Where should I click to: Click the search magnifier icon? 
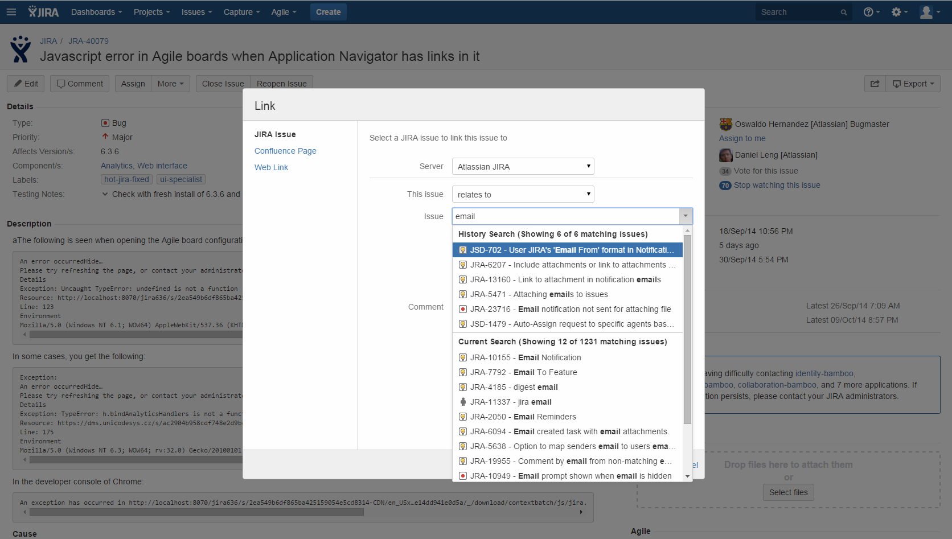pos(844,13)
